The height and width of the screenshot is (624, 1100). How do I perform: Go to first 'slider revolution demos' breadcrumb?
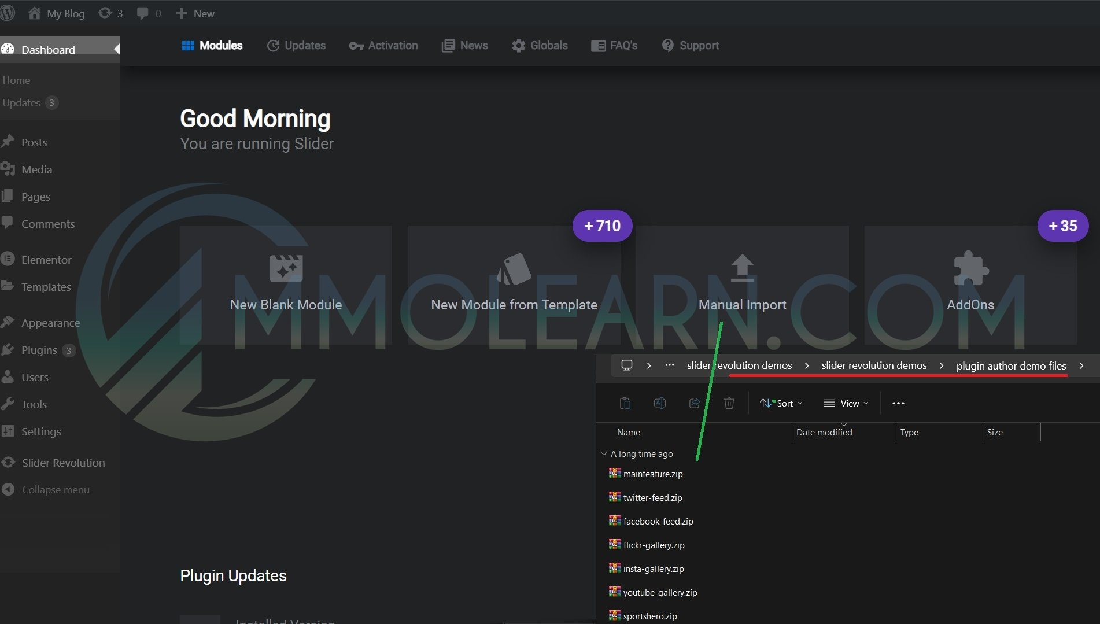[x=739, y=365]
